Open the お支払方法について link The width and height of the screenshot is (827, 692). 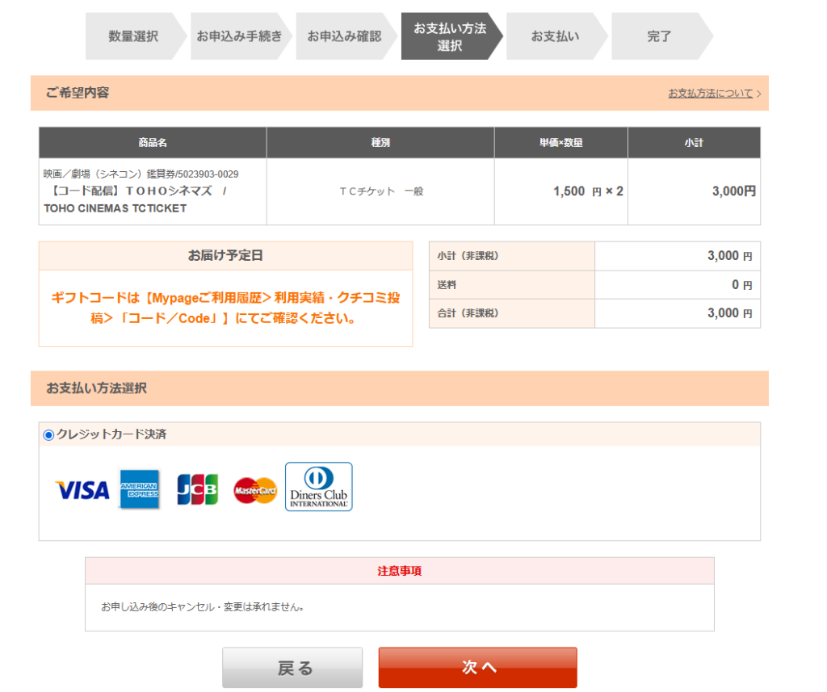click(710, 94)
